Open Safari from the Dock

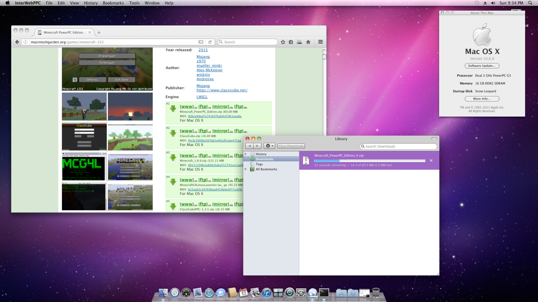pyautogui.click(x=209, y=293)
